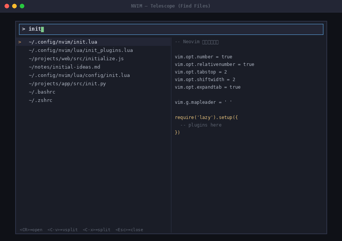Click the '-- Neovim' comment at preview top
The image size is (342, 241).
point(196,42)
